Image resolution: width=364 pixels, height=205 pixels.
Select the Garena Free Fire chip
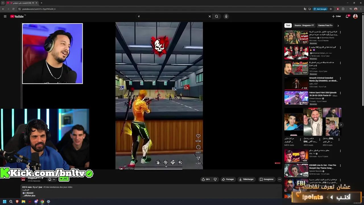point(325,25)
